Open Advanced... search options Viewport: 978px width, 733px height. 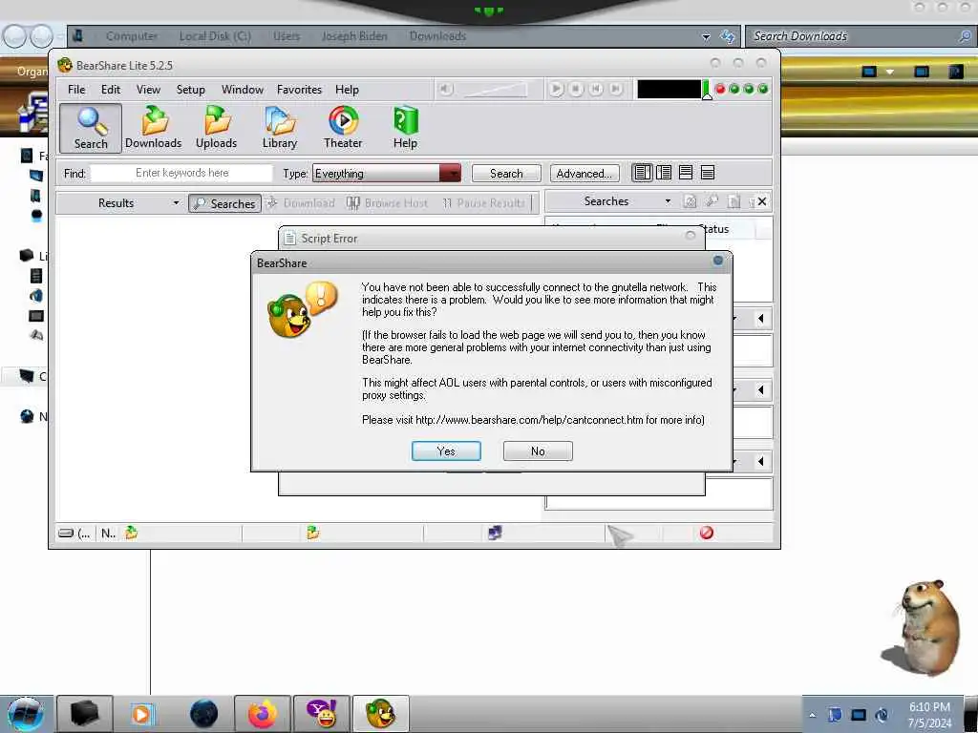coord(585,174)
